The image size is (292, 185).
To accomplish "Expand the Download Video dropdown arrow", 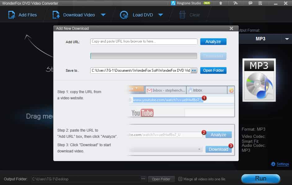I will coord(103,15).
